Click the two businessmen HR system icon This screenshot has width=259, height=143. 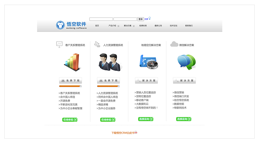pyautogui.click(x=108, y=61)
